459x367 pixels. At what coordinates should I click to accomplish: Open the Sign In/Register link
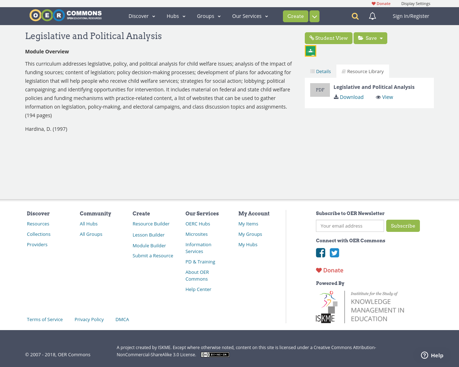[411, 16]
